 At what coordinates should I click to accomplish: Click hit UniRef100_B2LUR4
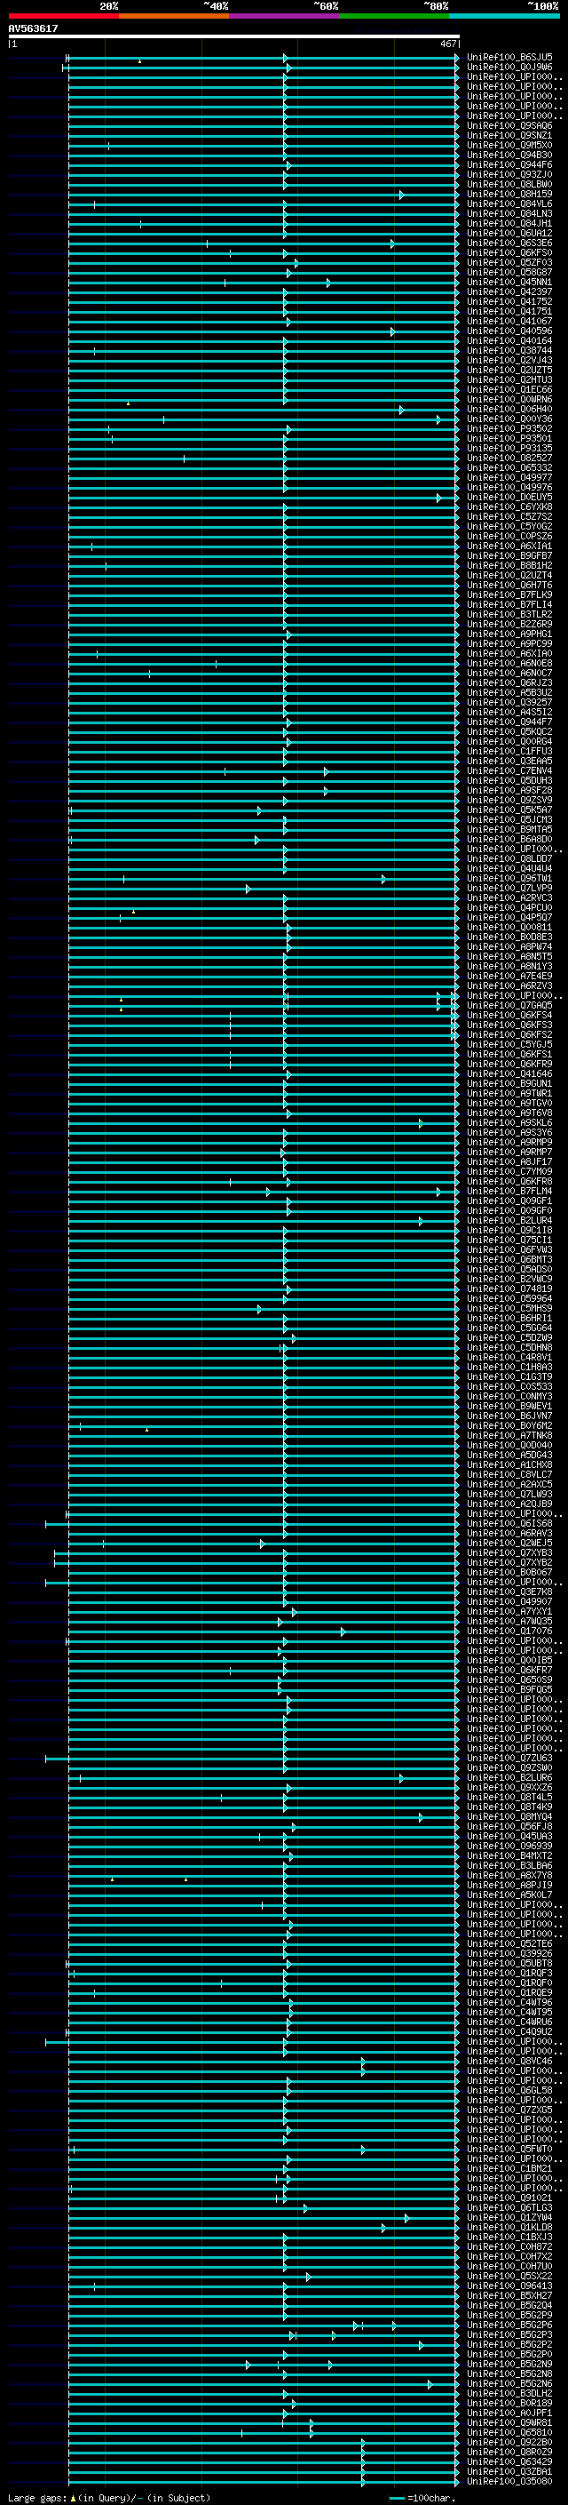(509, 1220)
